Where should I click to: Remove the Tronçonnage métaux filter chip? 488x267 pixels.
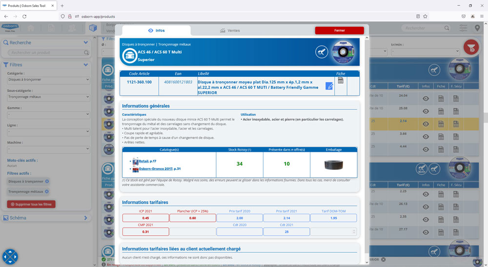point(47,192)
